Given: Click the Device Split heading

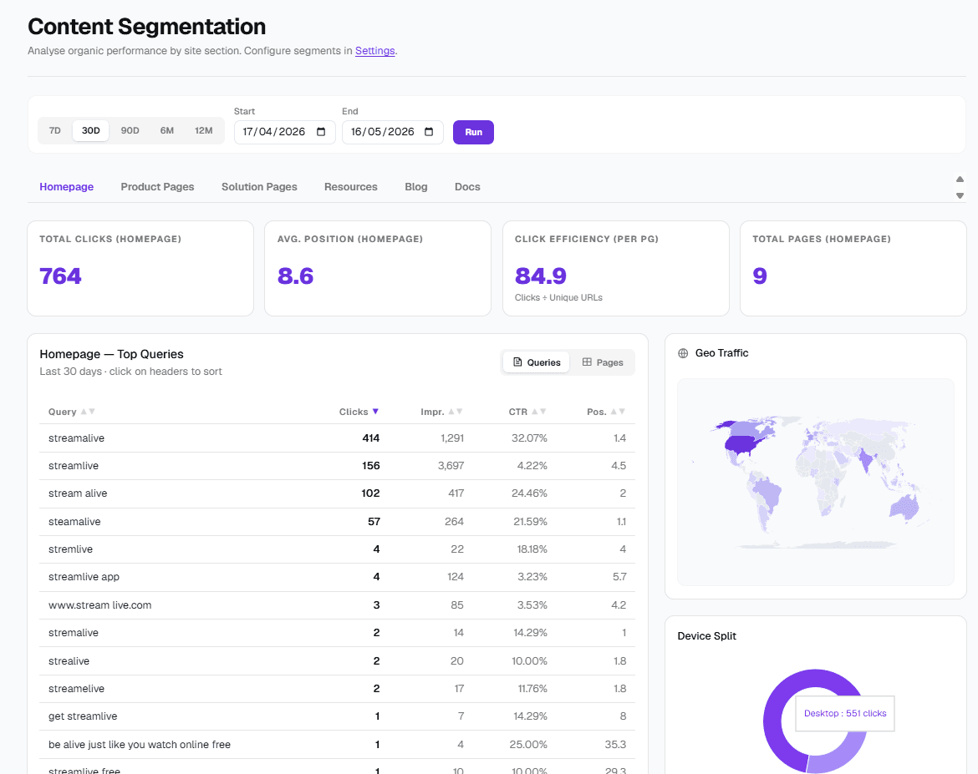Looking at the screenshot, I should tap(706, 636).
